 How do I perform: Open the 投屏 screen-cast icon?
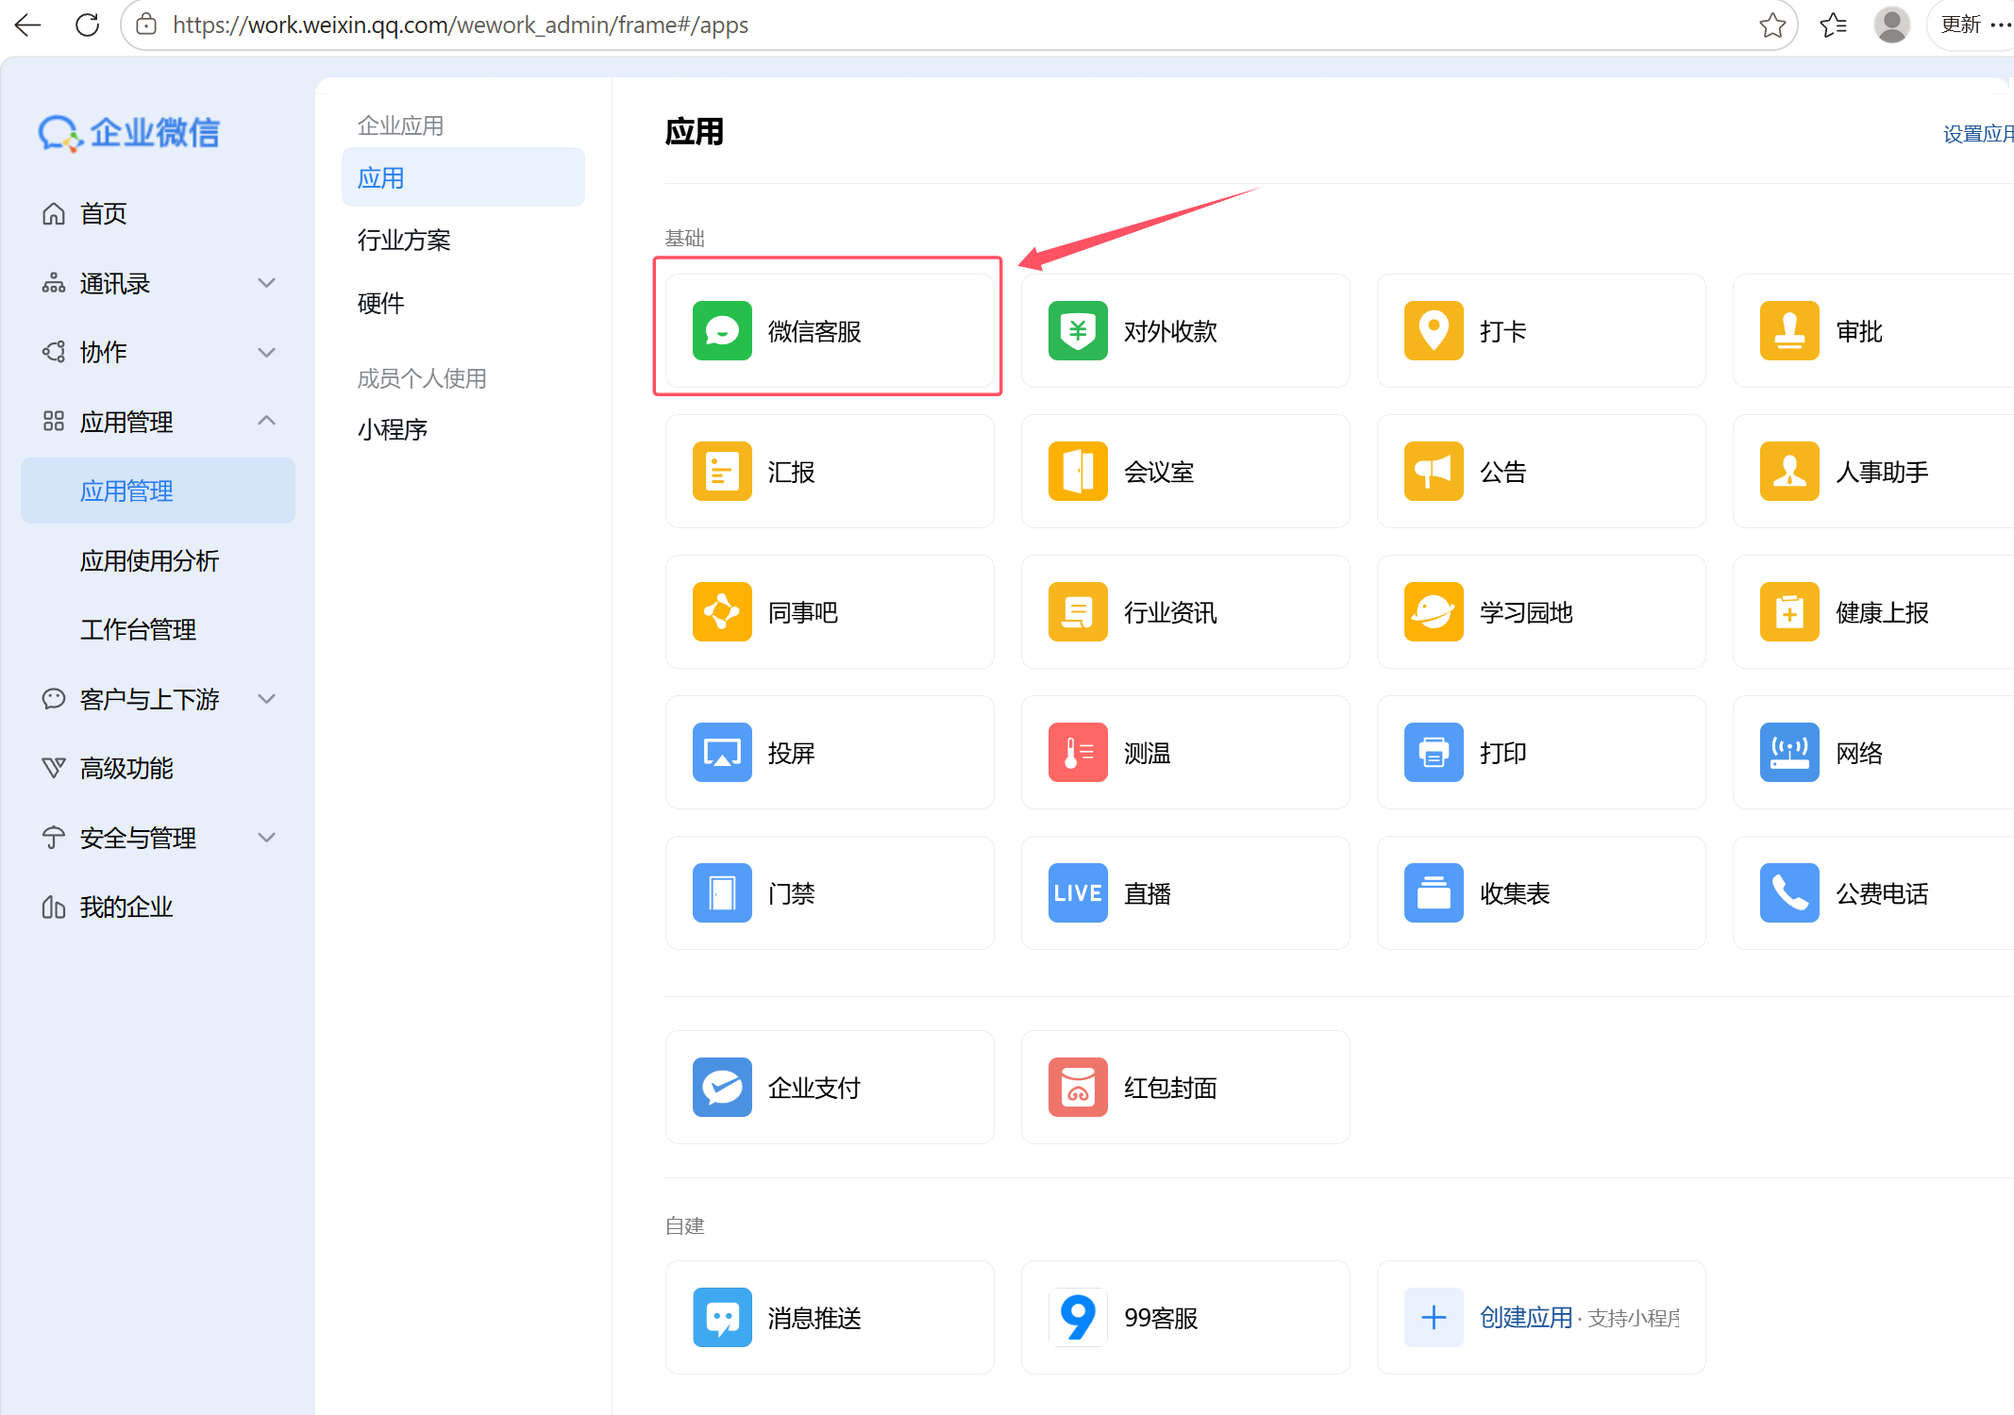[x=722, y=753]
